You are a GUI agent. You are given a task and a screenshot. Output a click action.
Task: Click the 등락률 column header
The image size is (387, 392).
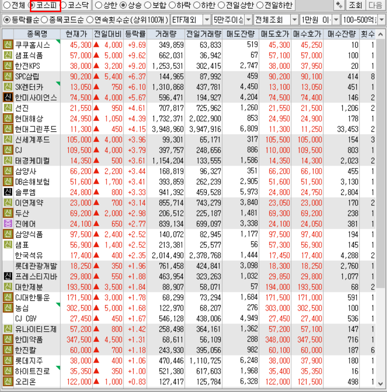pos(135,34)
